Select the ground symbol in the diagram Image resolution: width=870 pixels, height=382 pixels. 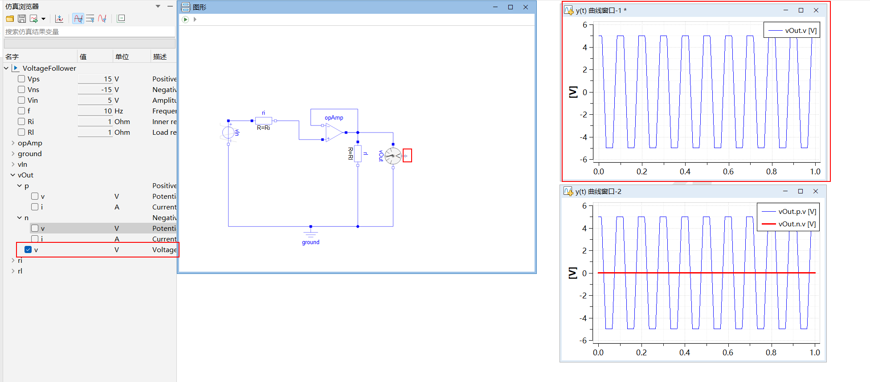coord(311,232)
